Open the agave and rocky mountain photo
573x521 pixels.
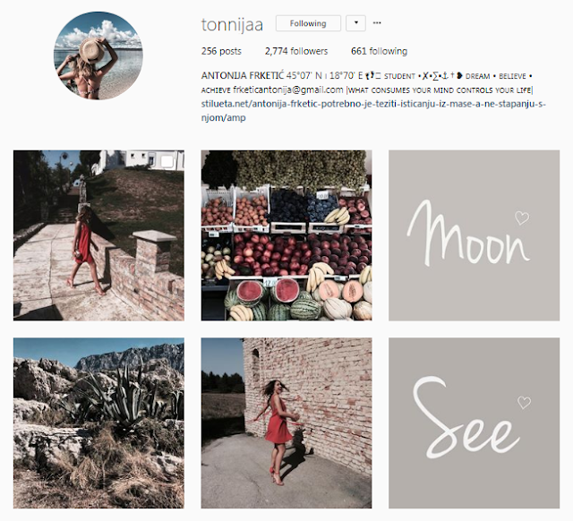click(x=98, y=423)
